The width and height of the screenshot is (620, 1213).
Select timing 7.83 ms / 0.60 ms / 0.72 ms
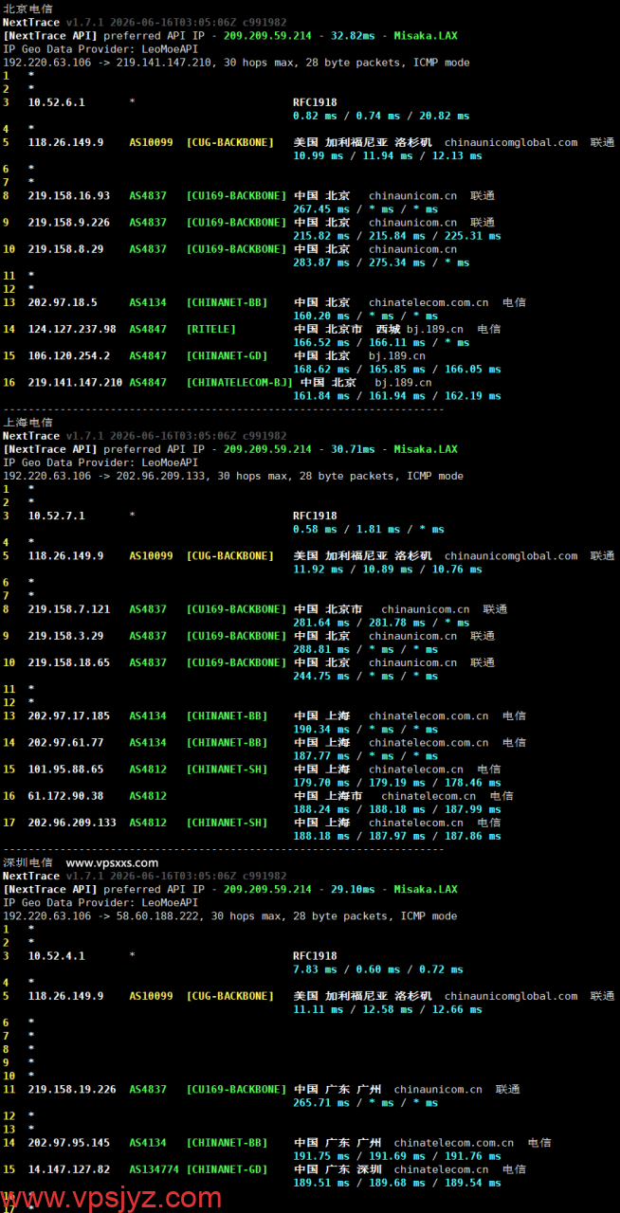378,969
